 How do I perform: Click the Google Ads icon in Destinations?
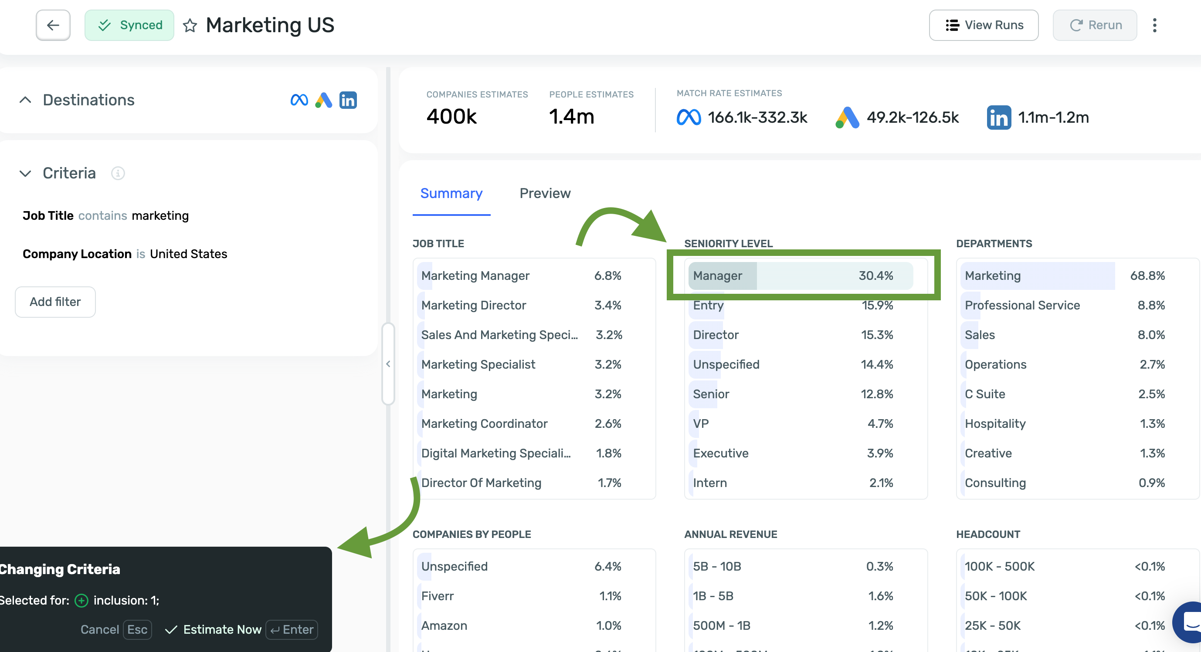tap(323, 100)
